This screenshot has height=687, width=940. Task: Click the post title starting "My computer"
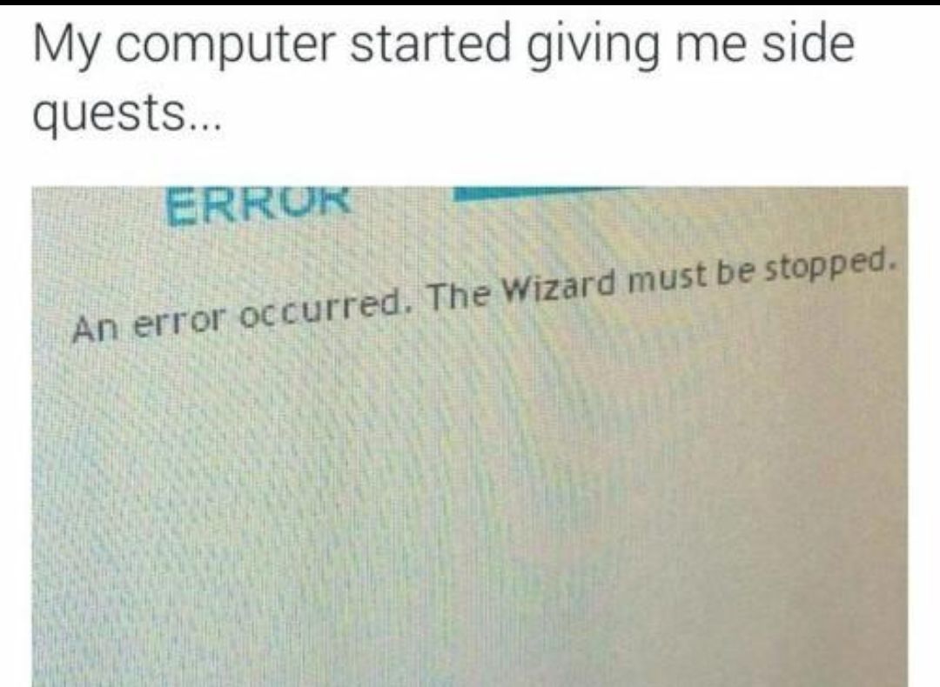[444, 78]
